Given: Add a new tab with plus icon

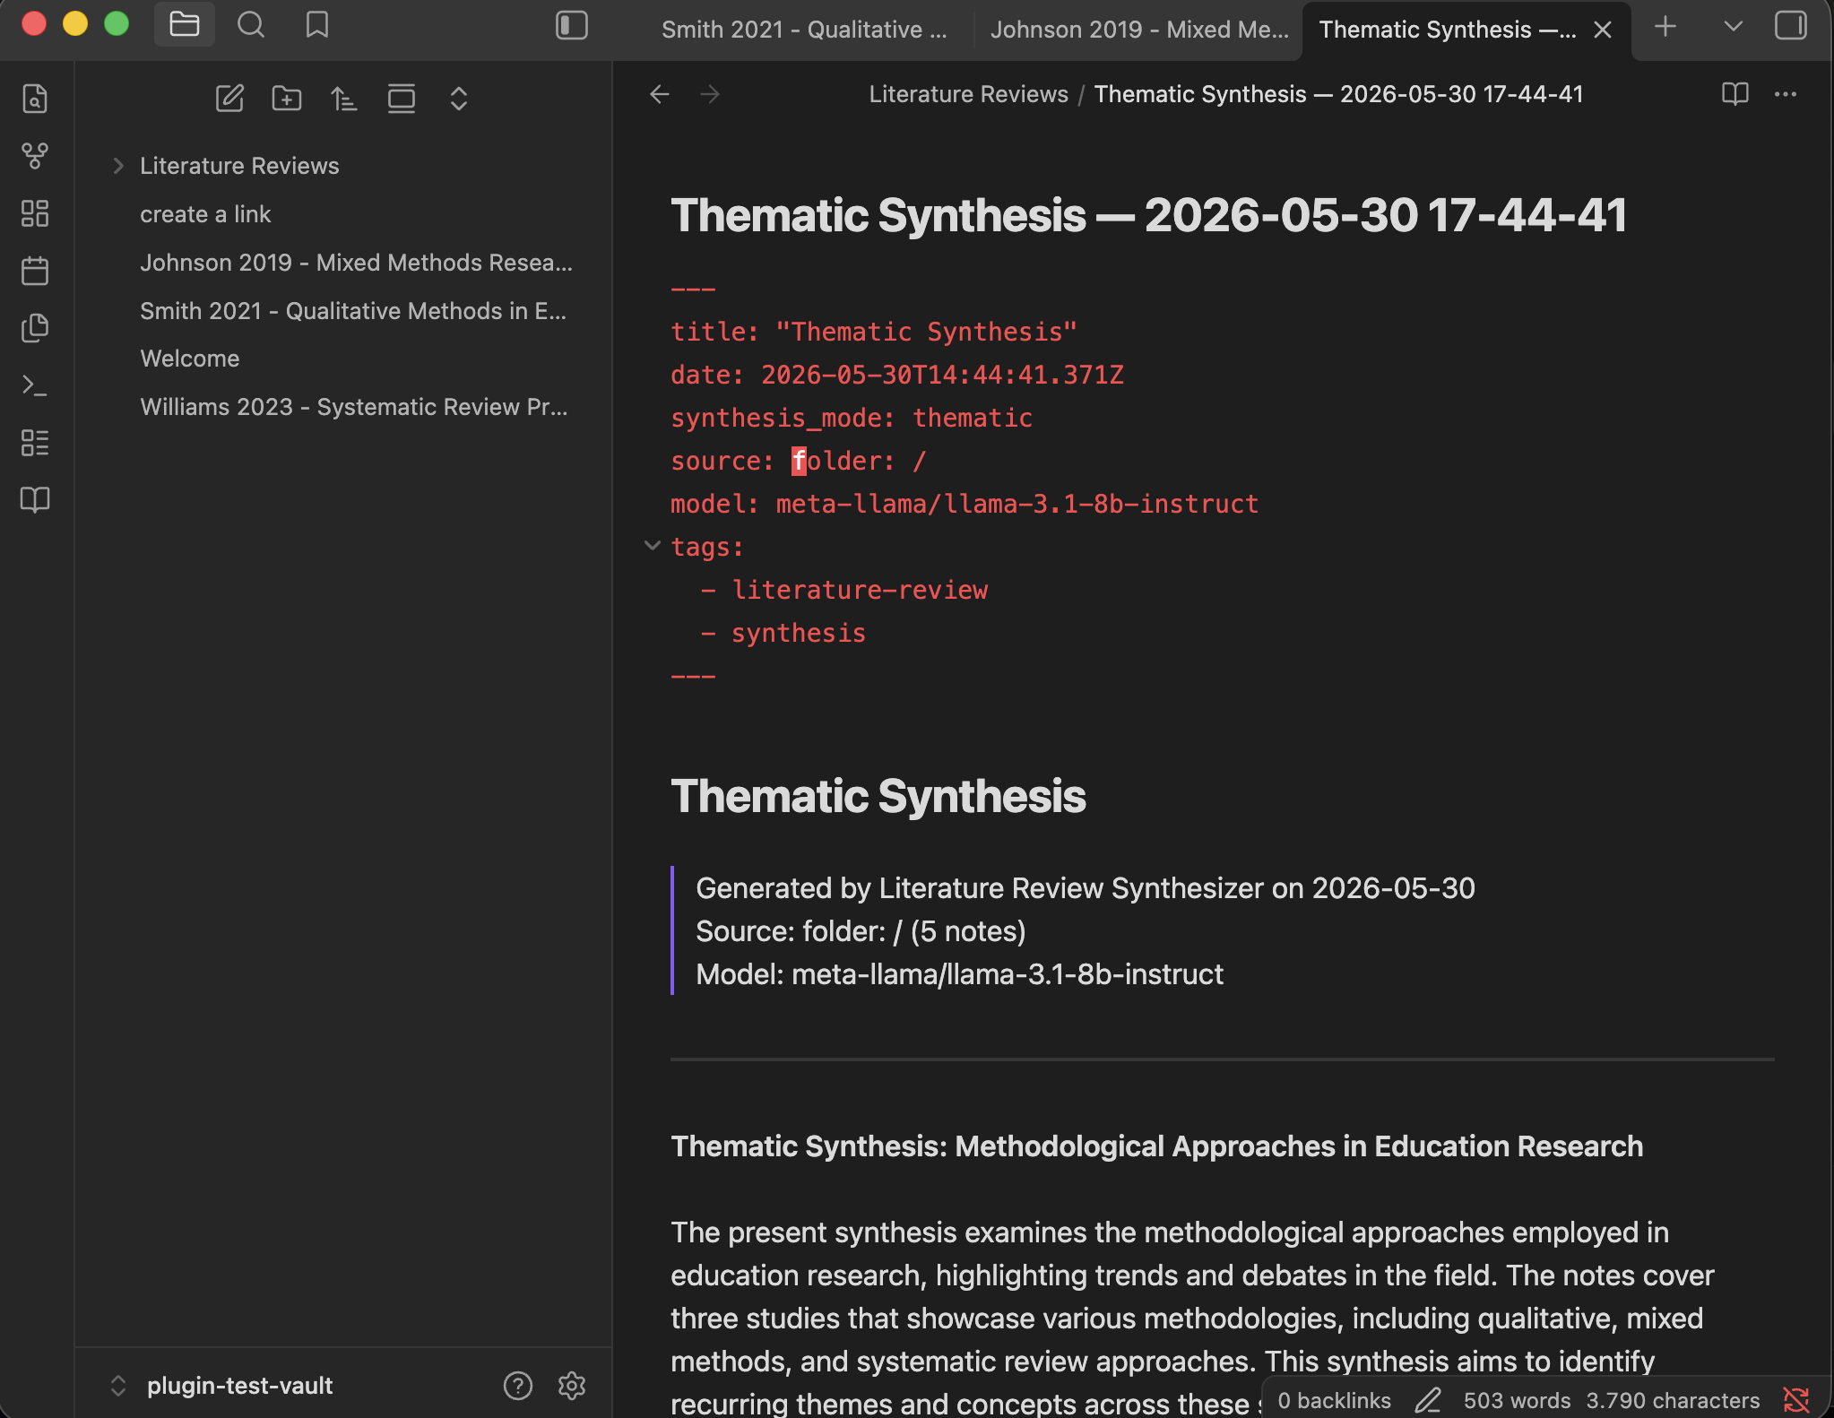Looking at the screenshot, I should (x=1665, y=26).
